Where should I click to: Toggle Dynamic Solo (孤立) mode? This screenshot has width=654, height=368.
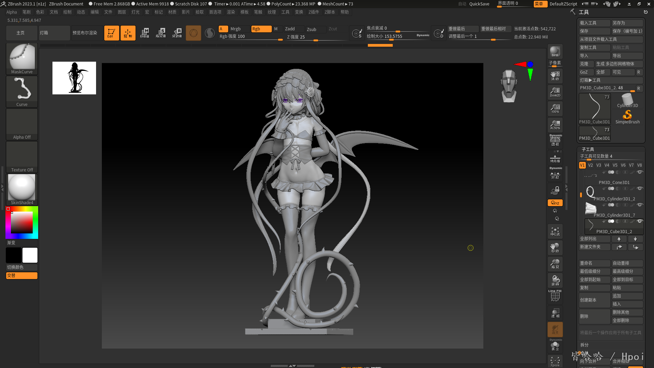[x=555, y=346]
